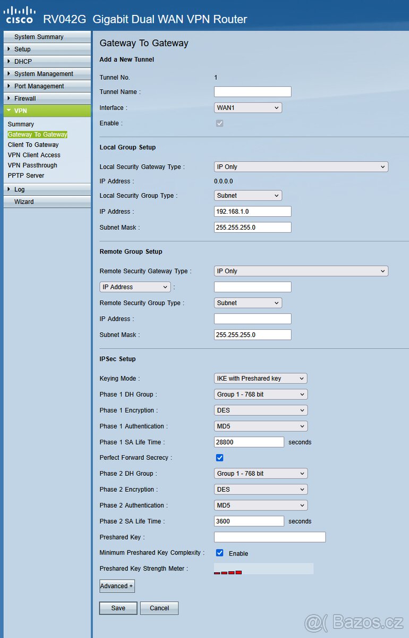Screen dimensions: 409x638
Task: Click the Cisco logo
Action: [x=20, y=15]
